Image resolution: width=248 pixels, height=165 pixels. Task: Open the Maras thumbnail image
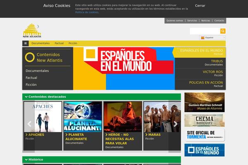pyautogui.click(x=162, y=117)
